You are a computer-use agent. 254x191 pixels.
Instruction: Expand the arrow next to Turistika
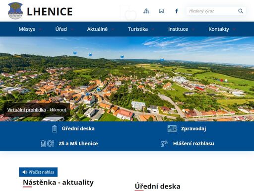(153, 29)
